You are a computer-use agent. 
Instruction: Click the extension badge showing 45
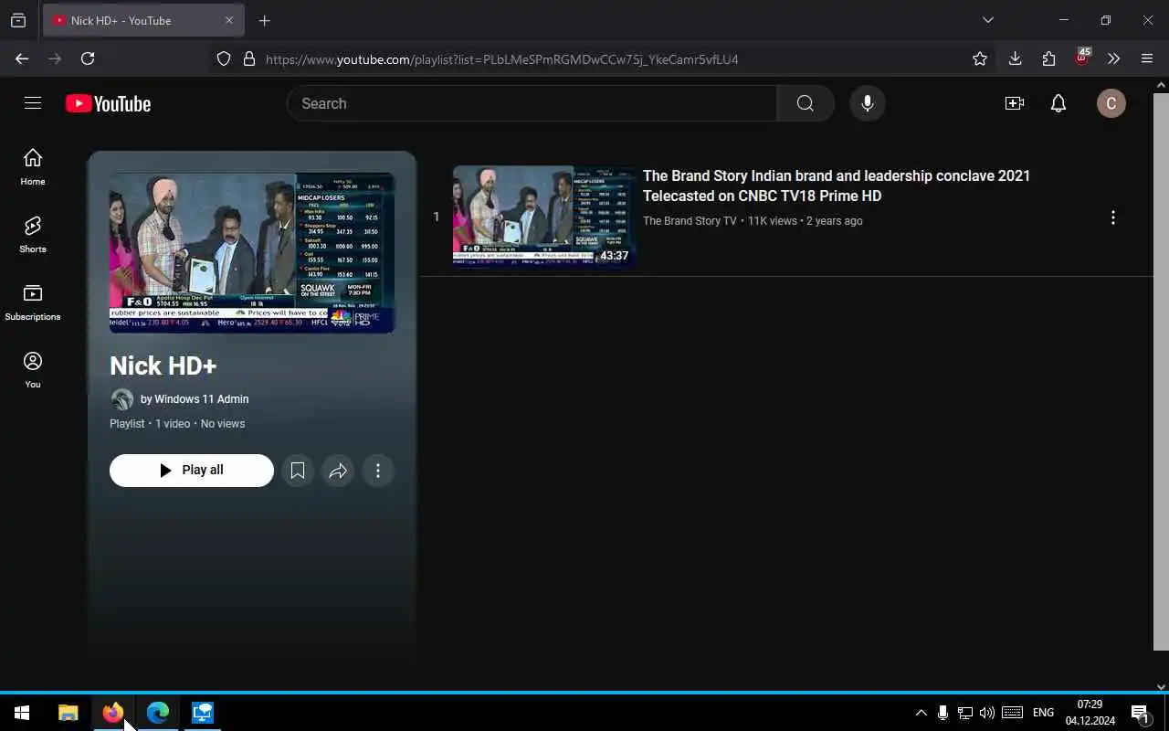pos(1082,58)
